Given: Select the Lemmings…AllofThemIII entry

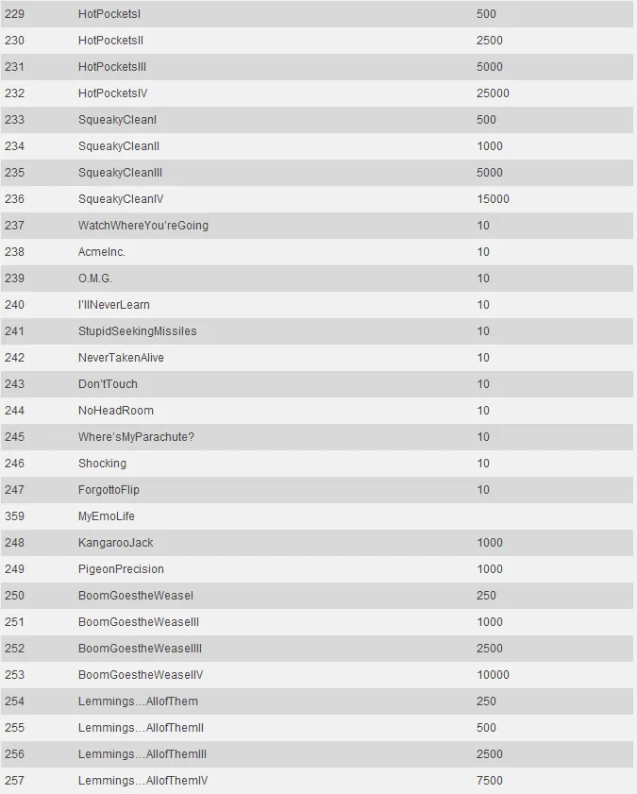Looking at the screenshot, I should coord(142,754).
